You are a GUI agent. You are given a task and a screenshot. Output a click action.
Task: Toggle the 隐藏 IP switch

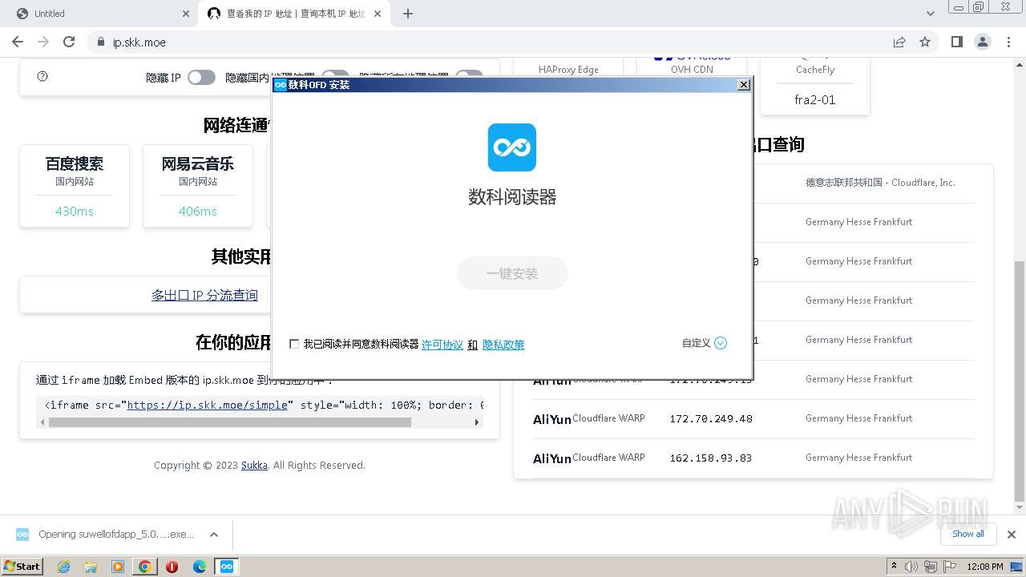click(x=201, y=77)
